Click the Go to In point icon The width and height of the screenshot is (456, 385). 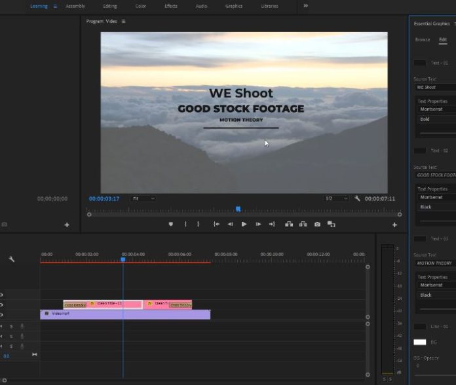(216, 224)
